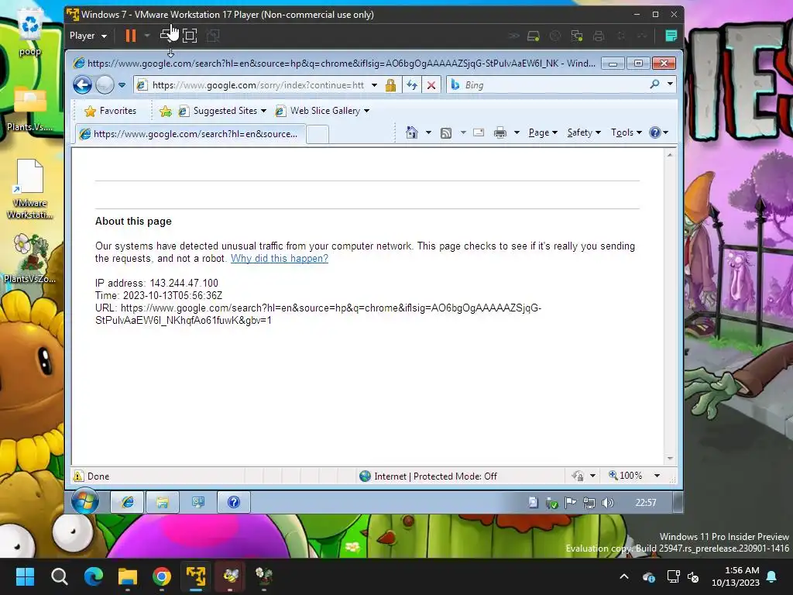Click the page scrollbar up arrow

(x=670, y=155)
